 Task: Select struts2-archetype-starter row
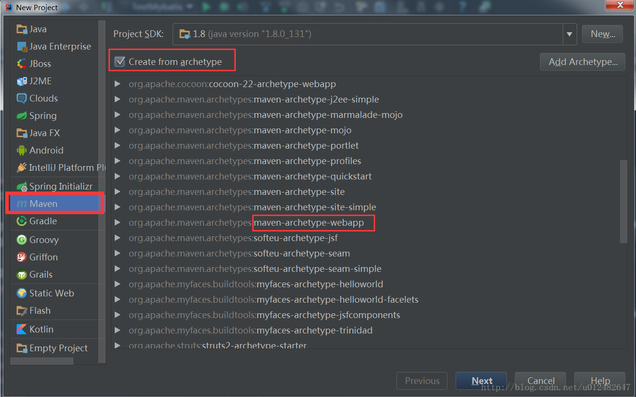(365, 345)
